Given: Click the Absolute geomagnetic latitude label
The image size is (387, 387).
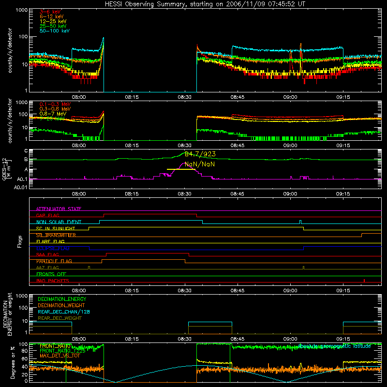Looking at the screenshot, I should (335, 346).
